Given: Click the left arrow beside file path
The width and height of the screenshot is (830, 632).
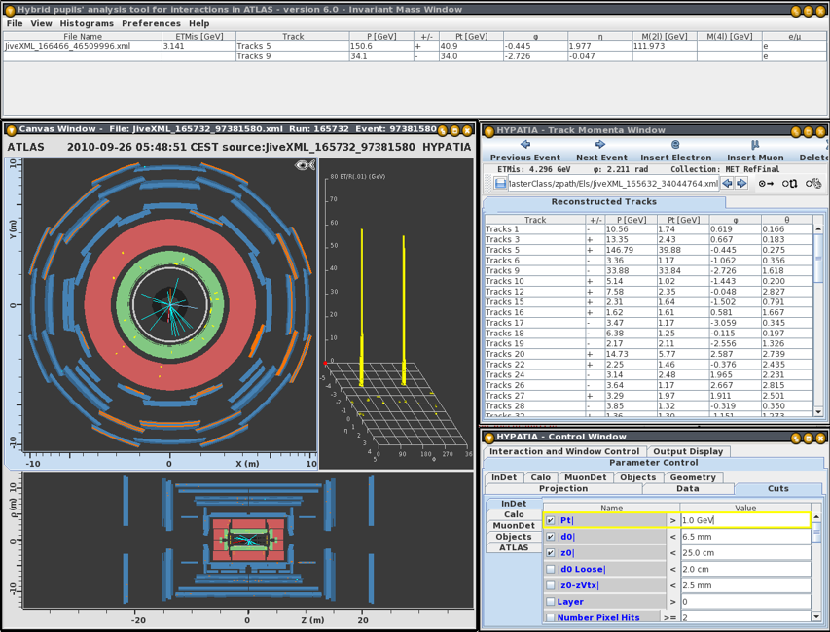Looking at the screenshot, I should pyautogui.click(x=727, y=183).
